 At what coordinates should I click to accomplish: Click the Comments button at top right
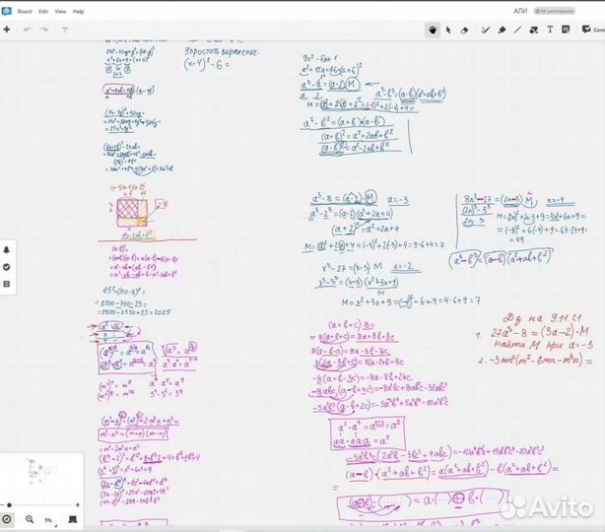point(591,30)
